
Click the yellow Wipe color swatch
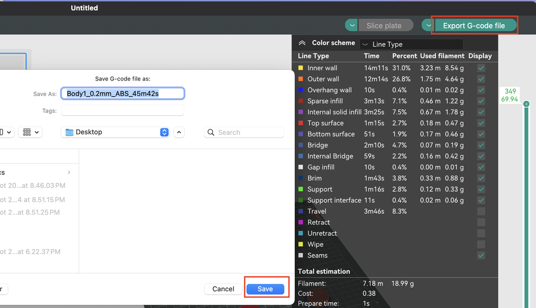301,244
